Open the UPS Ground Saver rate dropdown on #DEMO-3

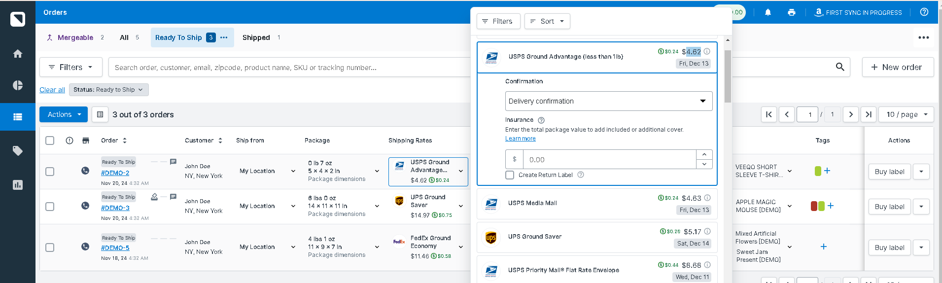point(461,206)
